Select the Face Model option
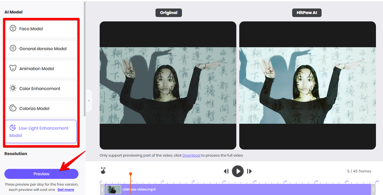 (x=41, y=29)
